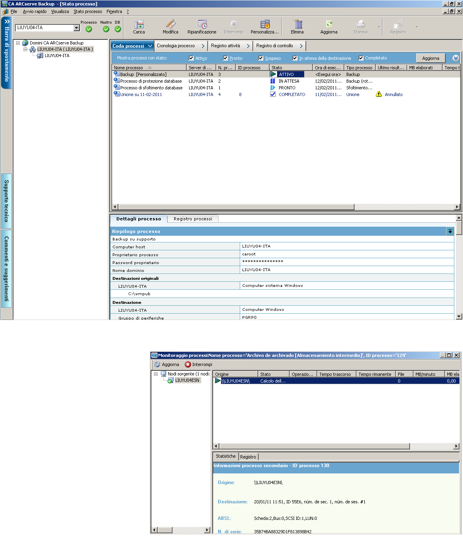
Task: Click the job queue horizontal scrollbar thumb
Action: tap(236, 207)
